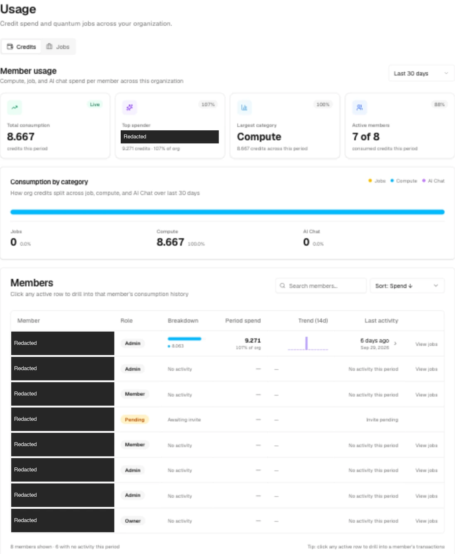Open View jobs in the Owner row
Image resolution: width=455 pixels, height=554 pixels.
pos(426,521)
